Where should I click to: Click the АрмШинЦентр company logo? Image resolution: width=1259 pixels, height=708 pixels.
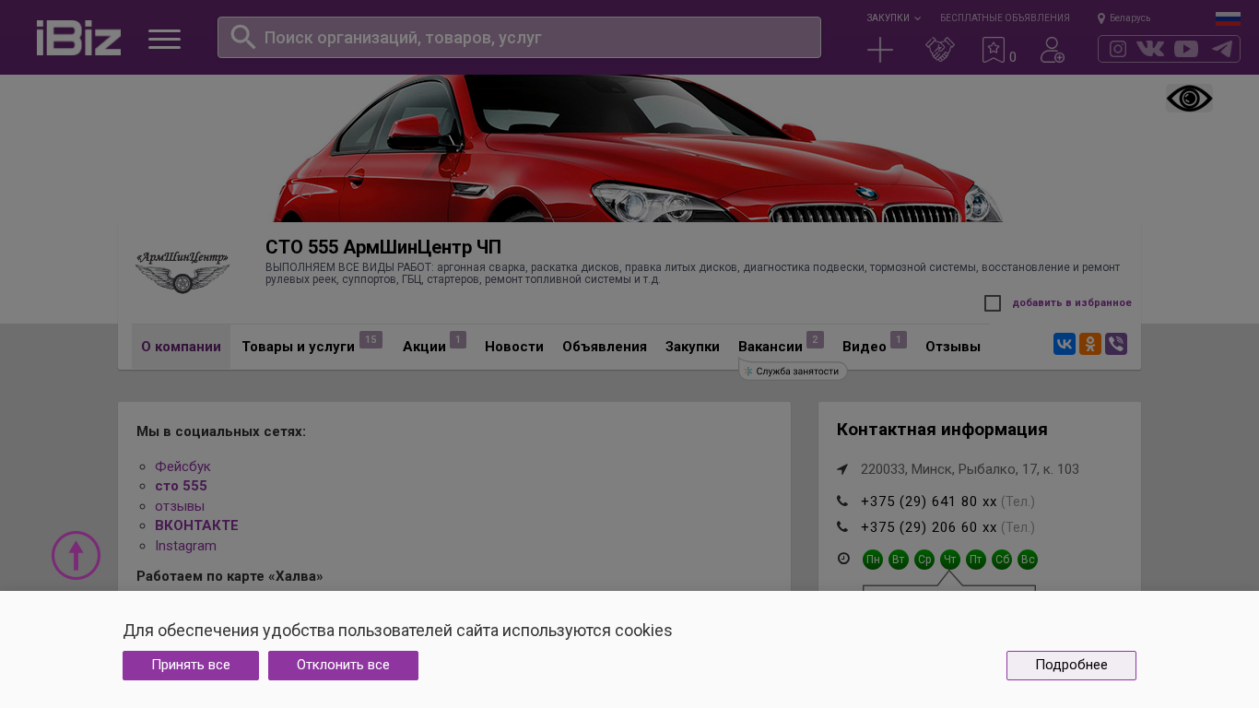point(182,271)
